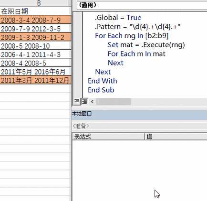Select column B header
Screen dimensions: 207x201
[x=36, y=3]
